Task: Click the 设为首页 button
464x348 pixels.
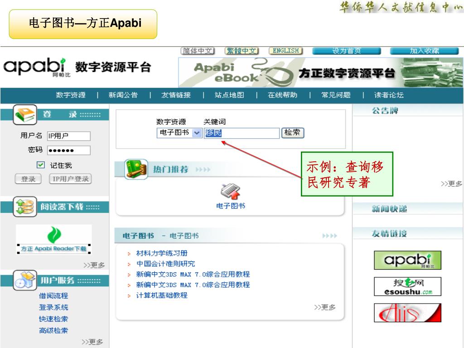Action: (x=347, y=51)
